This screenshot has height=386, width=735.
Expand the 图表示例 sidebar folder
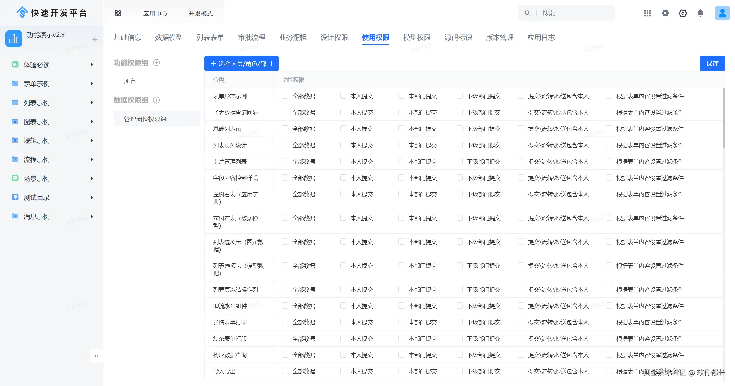pyautogui.click(x=92, y=122)
